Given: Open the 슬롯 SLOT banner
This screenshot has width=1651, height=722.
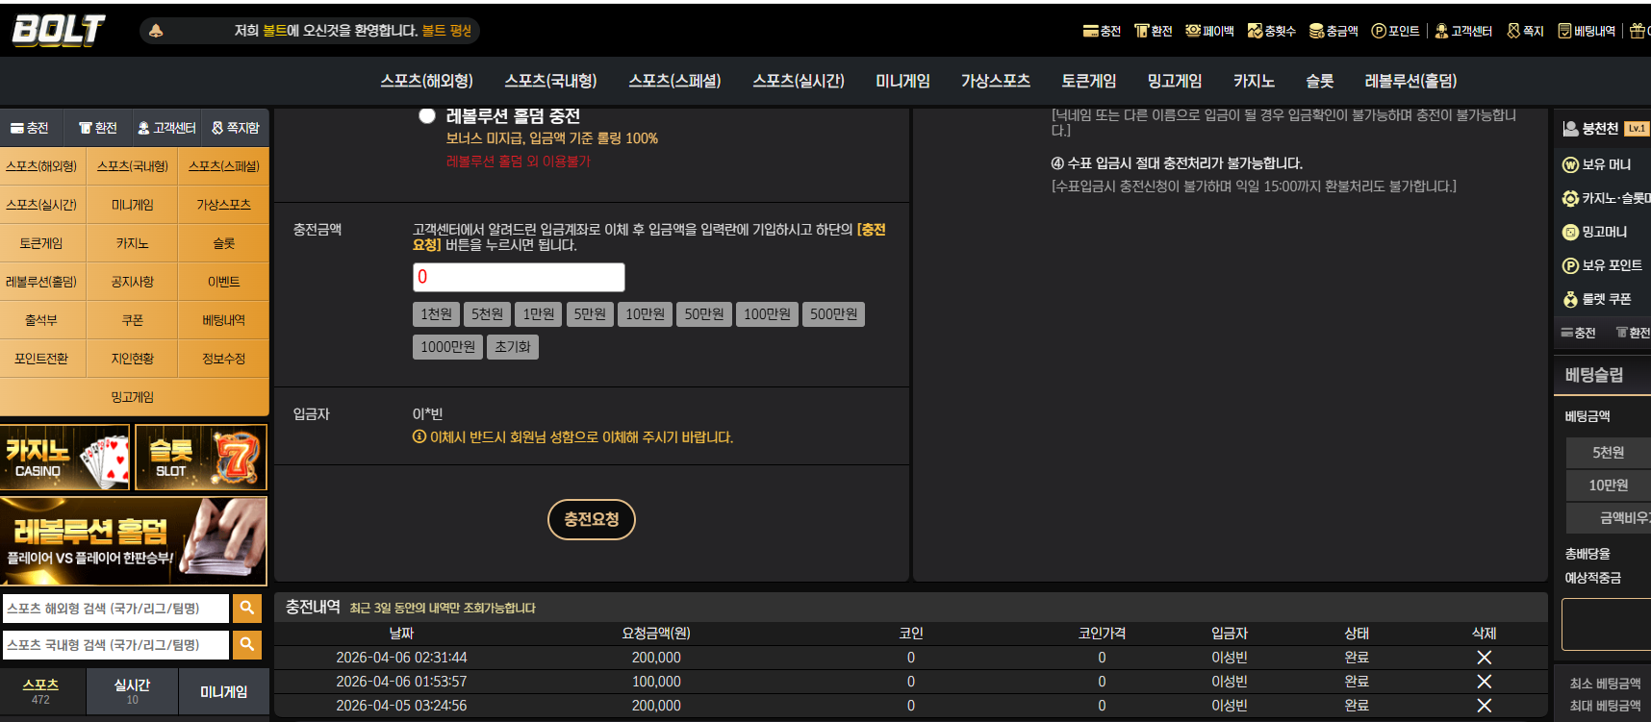Looking at the screenshot, I should click(x=201, y=459).
